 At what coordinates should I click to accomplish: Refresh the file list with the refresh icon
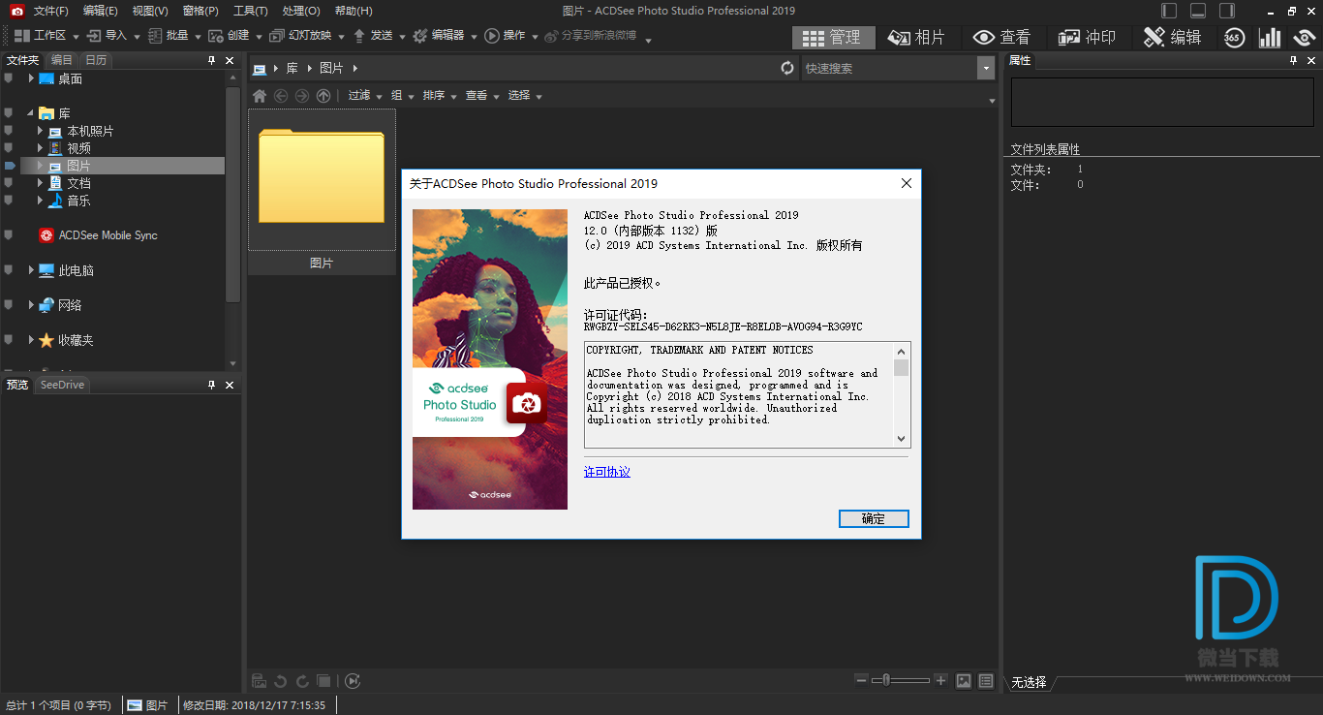point(787,68)
